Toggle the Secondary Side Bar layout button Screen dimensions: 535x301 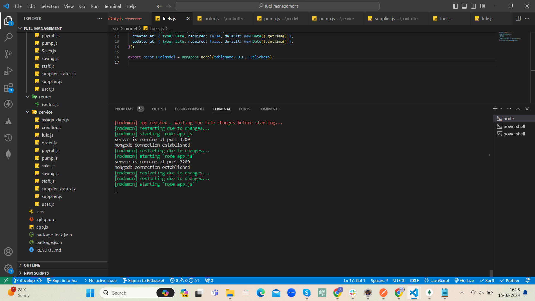473,6
